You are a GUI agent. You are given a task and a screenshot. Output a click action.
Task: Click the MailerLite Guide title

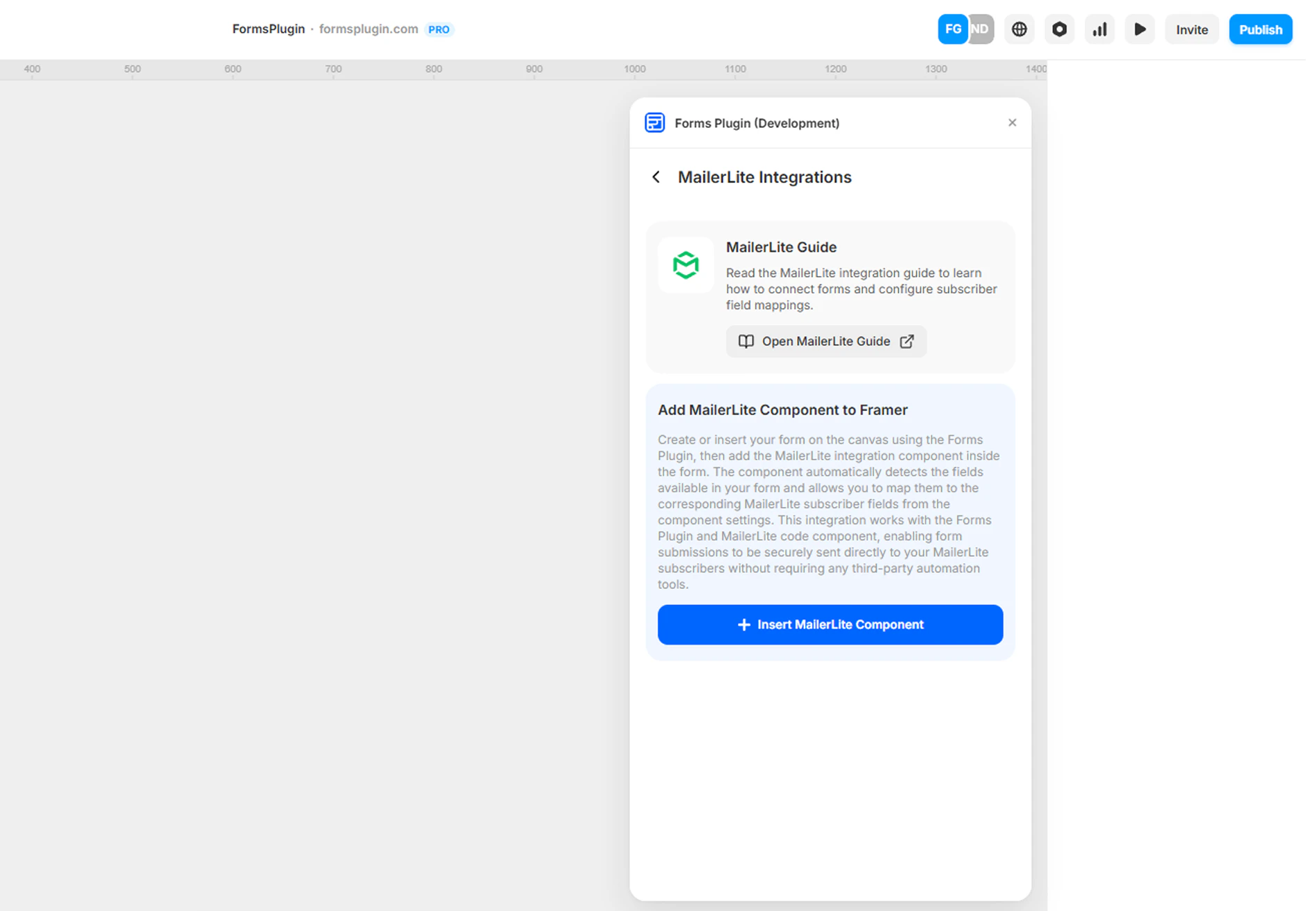(x=781, y=247)
